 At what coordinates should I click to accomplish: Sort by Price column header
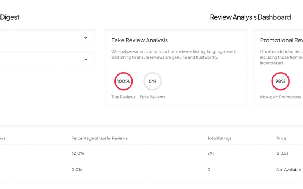pos(281,138)
